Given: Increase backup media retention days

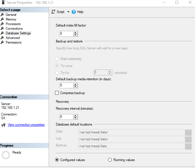Looking at the screenshot, I should tap(75, 84).
